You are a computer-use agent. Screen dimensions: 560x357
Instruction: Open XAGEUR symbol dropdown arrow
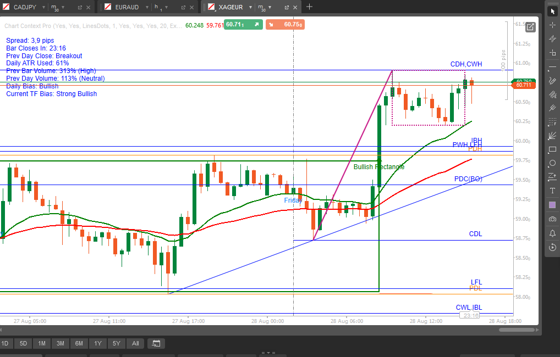(250, 8)
